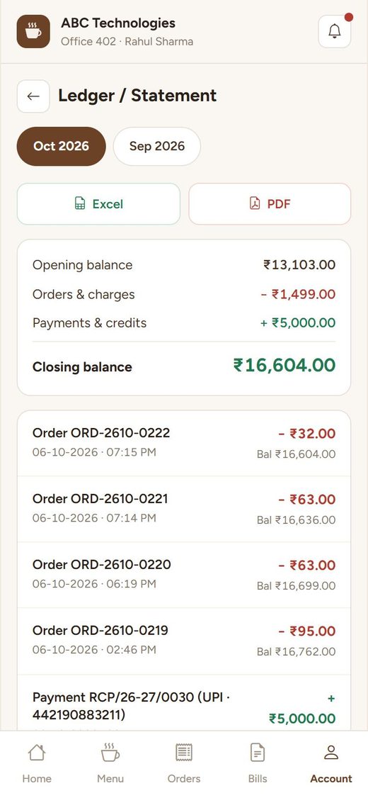Export the ledger as Excel

[x=98, y=204]
